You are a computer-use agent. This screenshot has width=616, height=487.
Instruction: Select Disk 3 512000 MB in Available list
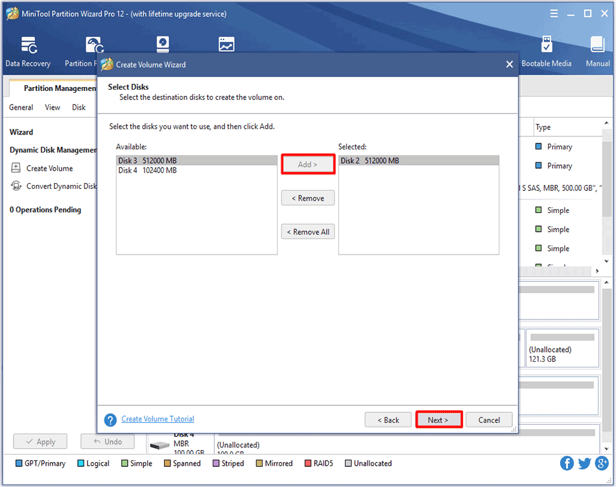tap(197, 160)
